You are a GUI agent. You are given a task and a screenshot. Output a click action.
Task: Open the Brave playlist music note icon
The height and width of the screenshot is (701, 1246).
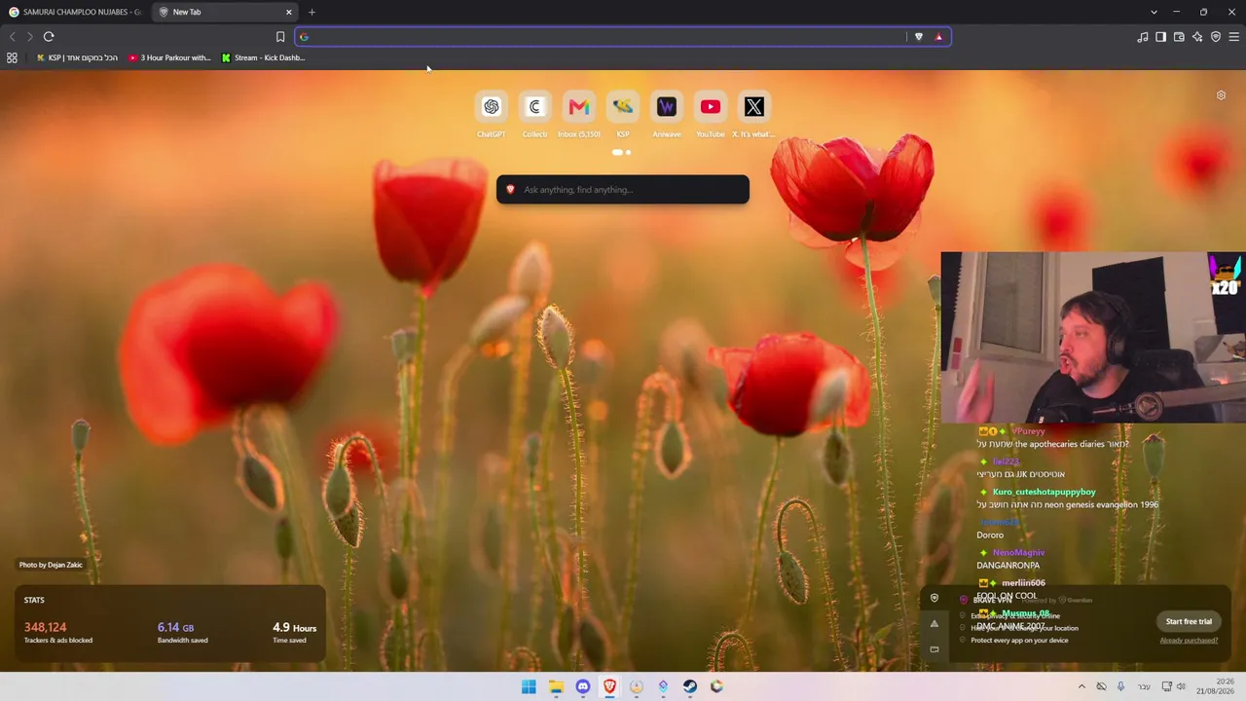tap(1143, 37)
